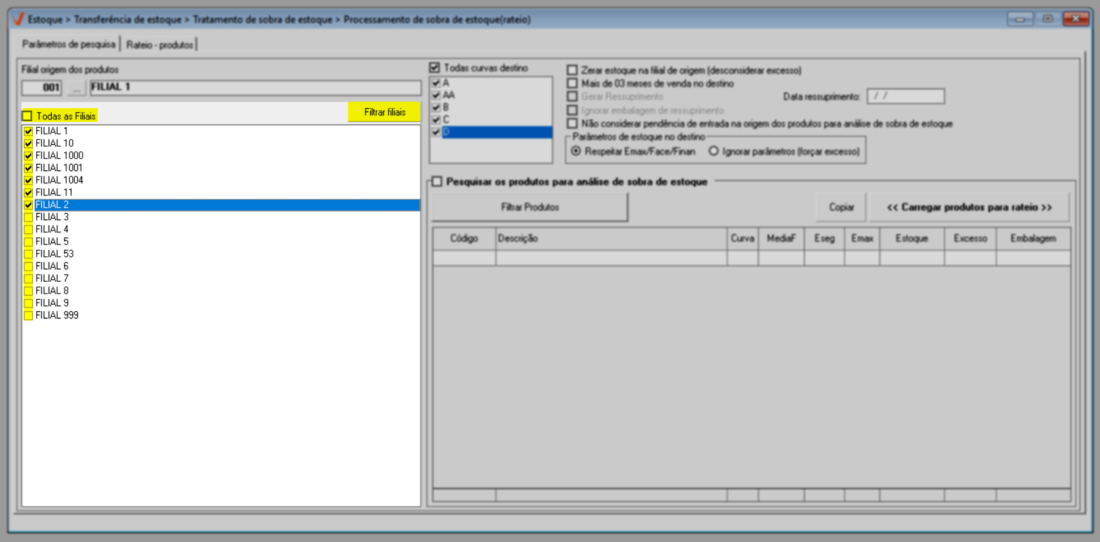Toggle the Todas as Filiais checkbox

28,116
